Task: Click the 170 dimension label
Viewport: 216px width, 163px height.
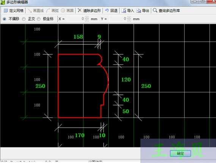Action: click(x=80, y=135)
